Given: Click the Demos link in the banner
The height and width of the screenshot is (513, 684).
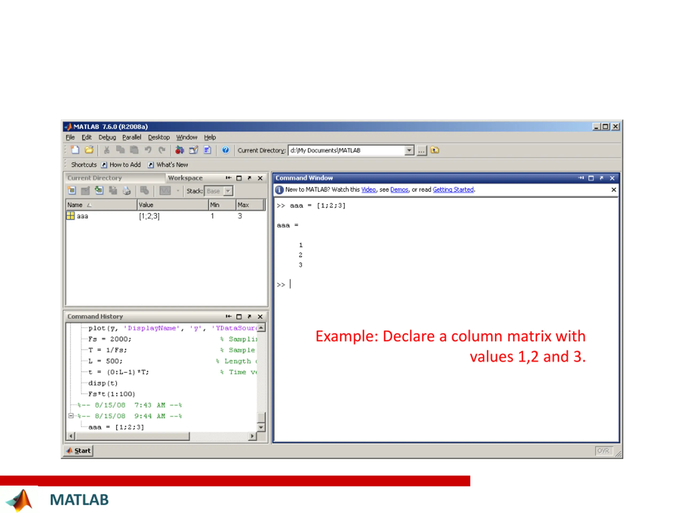Looking at the screenshot, I should (x=399, y=189).
